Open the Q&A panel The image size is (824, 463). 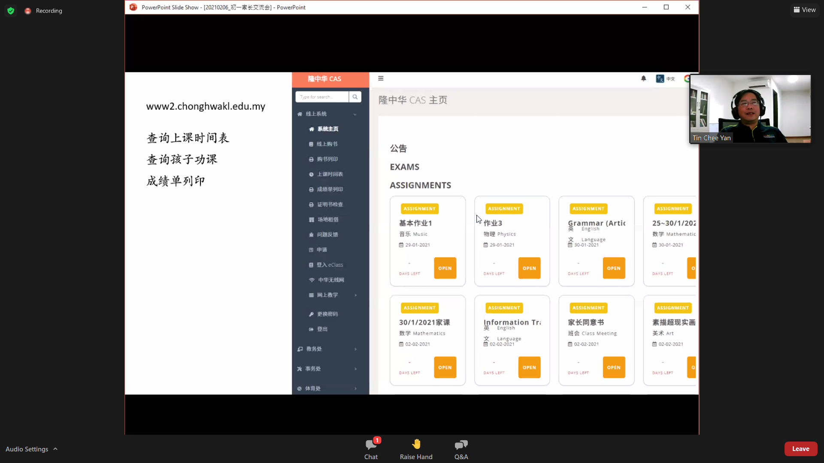pos(461,449)
